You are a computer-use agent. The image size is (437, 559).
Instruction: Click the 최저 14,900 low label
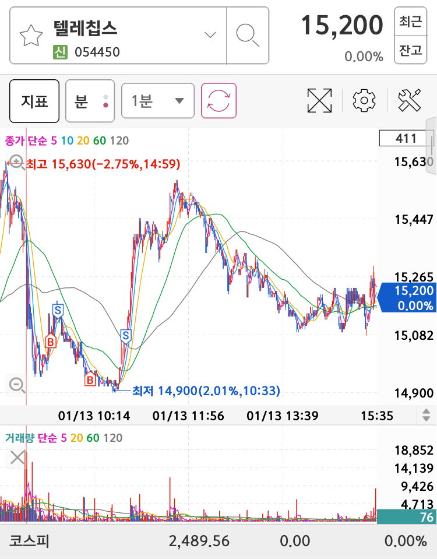pyautogui.click(x=206, y=391)
